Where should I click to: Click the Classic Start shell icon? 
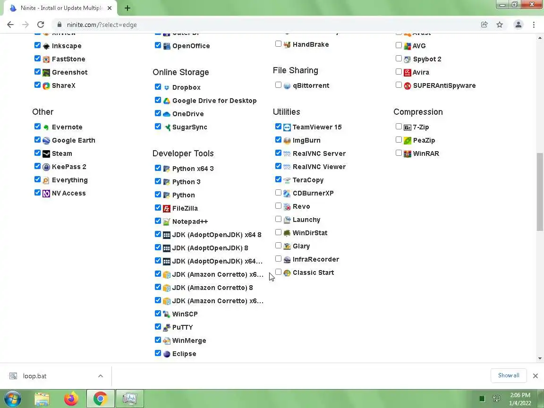tap(287, 273)
